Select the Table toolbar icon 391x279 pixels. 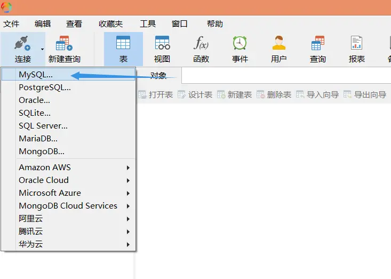[x=123, y=43]
